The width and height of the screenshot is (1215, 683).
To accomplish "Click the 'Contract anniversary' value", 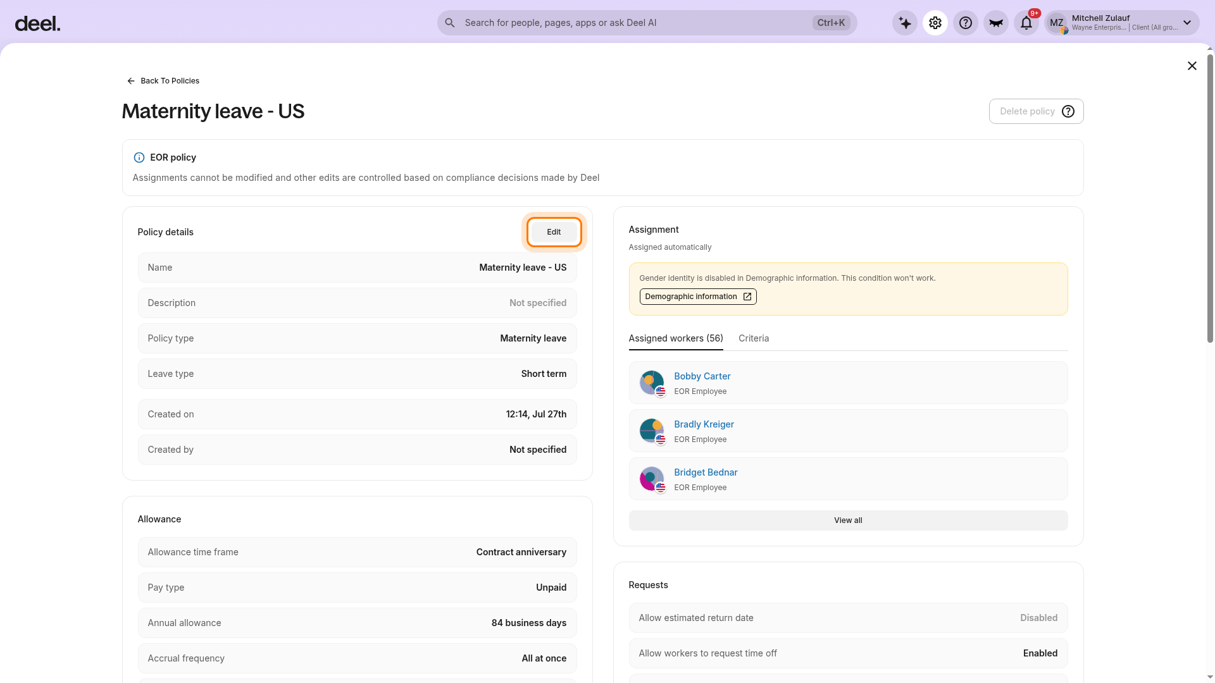I will click(521, 552).
